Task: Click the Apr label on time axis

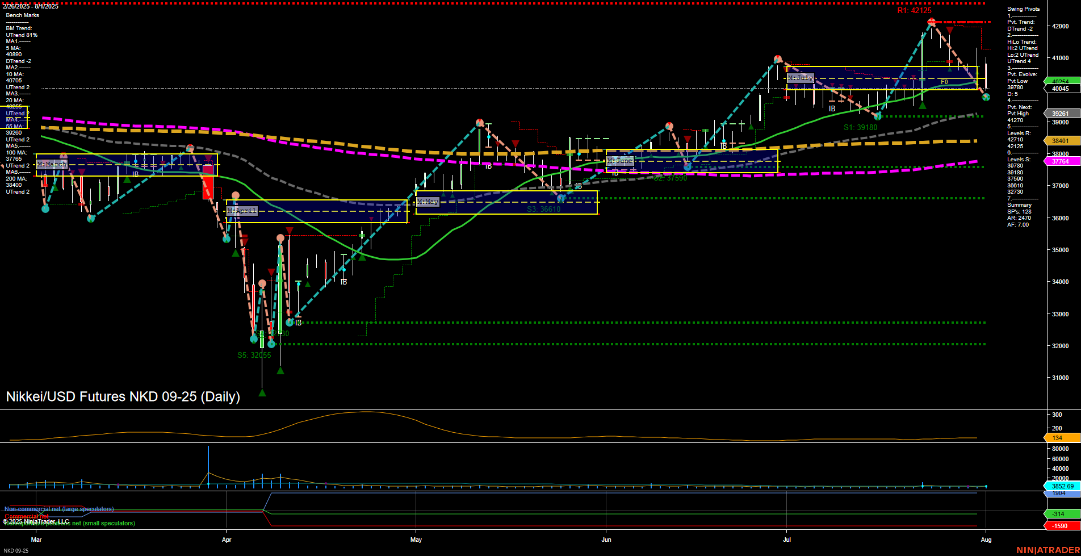Action: (x=227, y=540)
